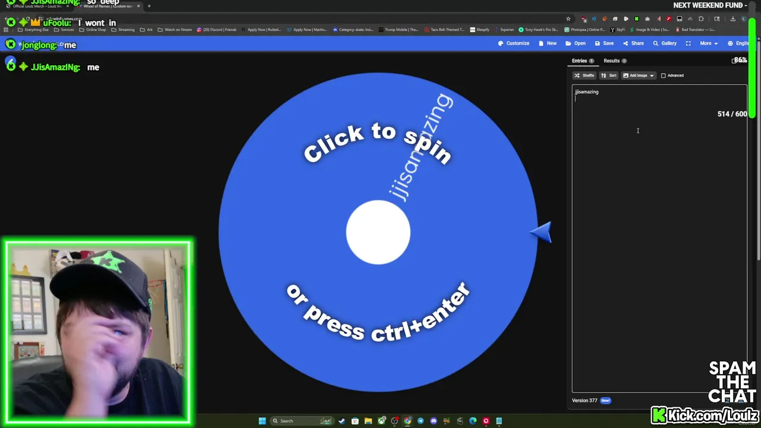Viewport: 761px width, 428px height.
Task: Open the Online Shop bookmarks folder
Action: click(x=92, y=30)
